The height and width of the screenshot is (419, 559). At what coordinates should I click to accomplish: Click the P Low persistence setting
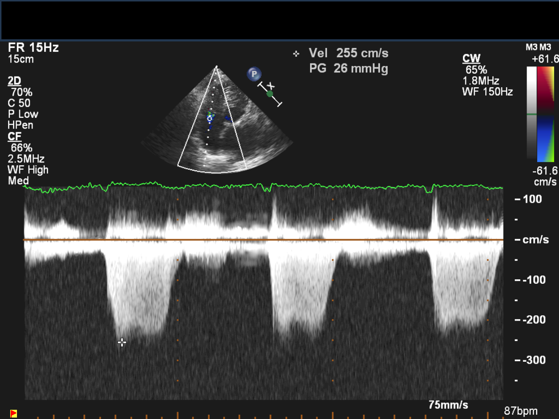tap(23, 114)
